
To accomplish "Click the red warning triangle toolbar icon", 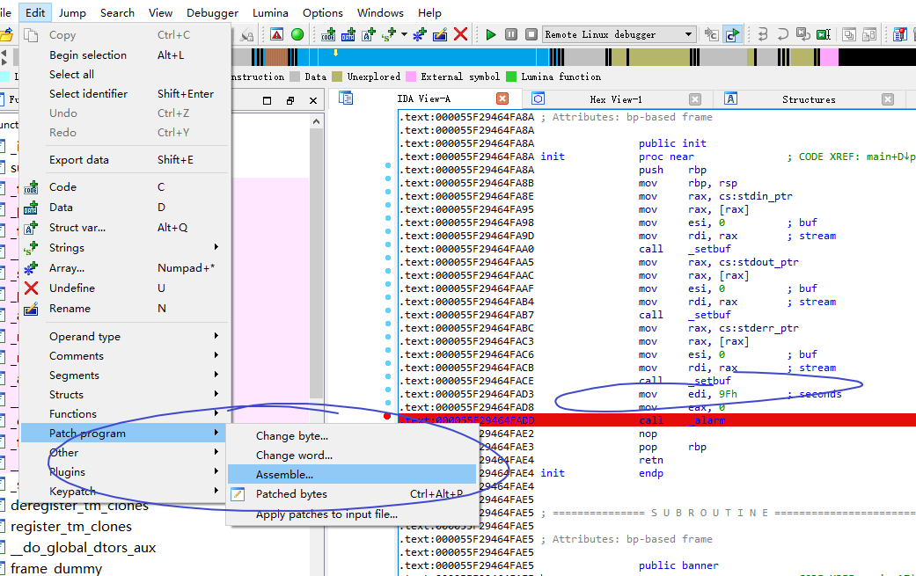I will 277,34.
